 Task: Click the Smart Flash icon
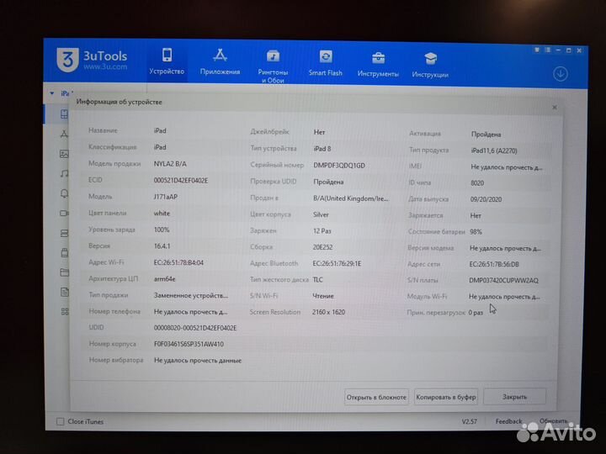[326, 62]
